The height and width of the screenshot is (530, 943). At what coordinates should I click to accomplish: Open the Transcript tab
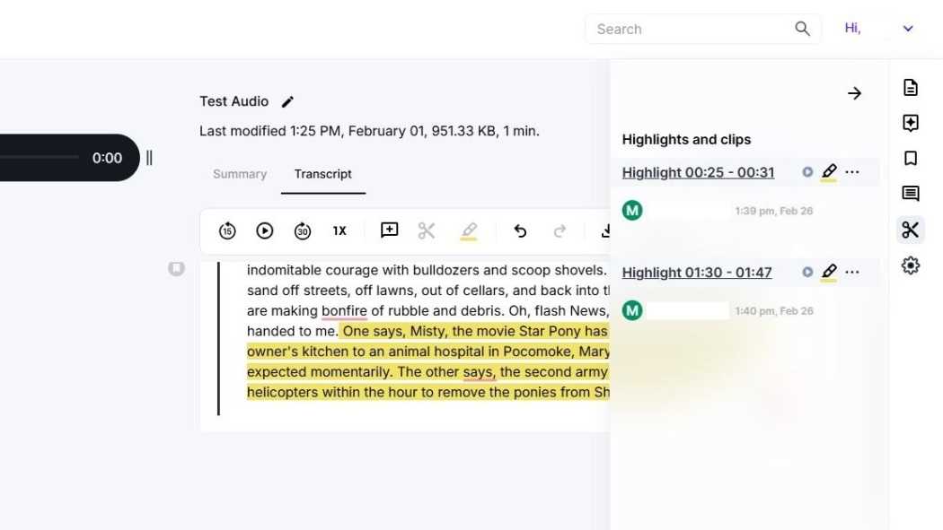323,174
